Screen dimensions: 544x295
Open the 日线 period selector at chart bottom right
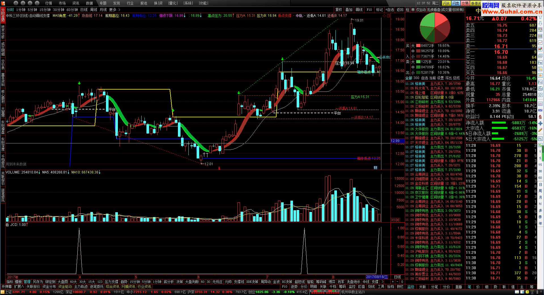tap(398, 277)
